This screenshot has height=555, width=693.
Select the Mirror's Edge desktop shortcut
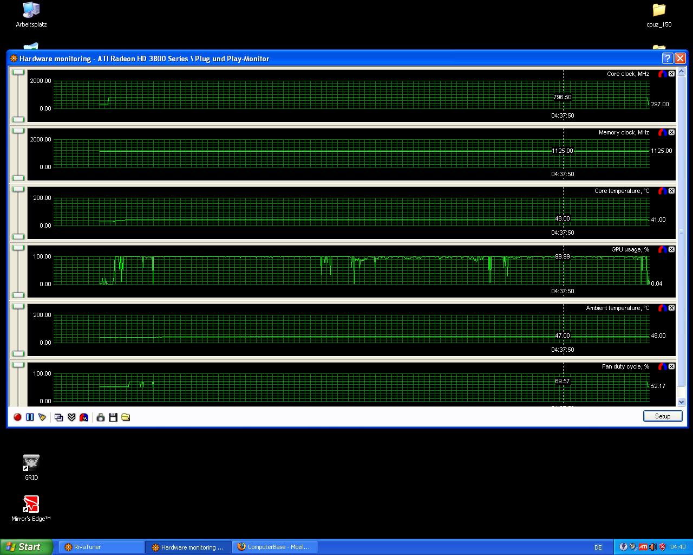[x=31, y=508]
